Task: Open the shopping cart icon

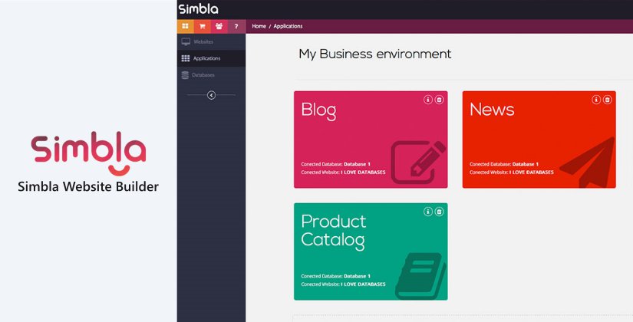Action: click(203, 26)
